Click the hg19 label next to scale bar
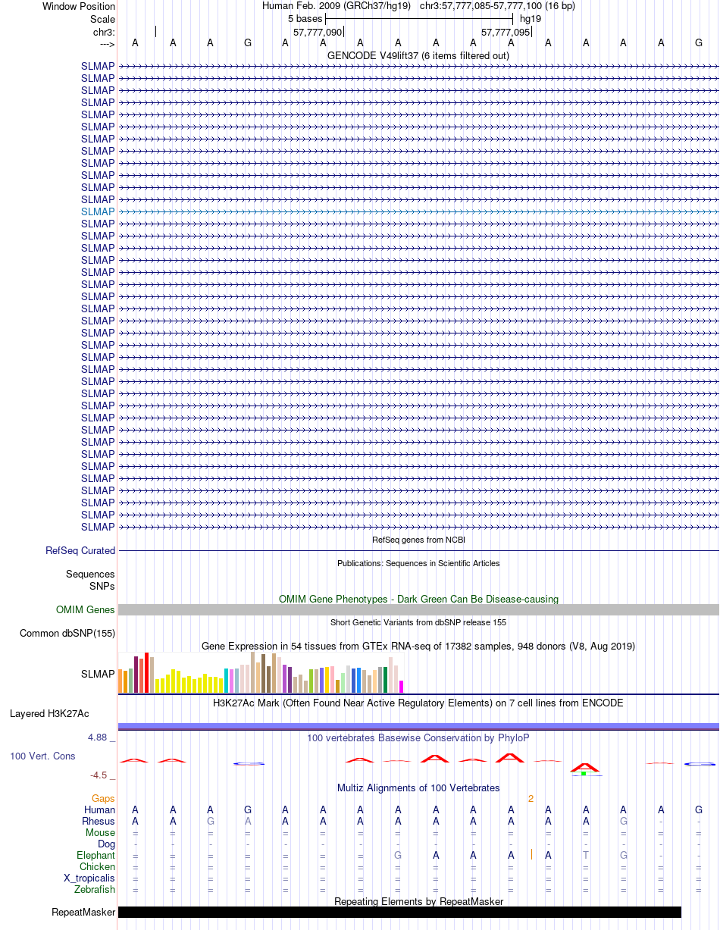The image size is (720, 930). coord(530,18)
